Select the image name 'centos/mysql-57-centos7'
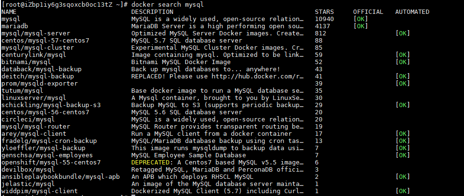The height and width of the screenshot is (196, 464). click(x=45, y=41)
